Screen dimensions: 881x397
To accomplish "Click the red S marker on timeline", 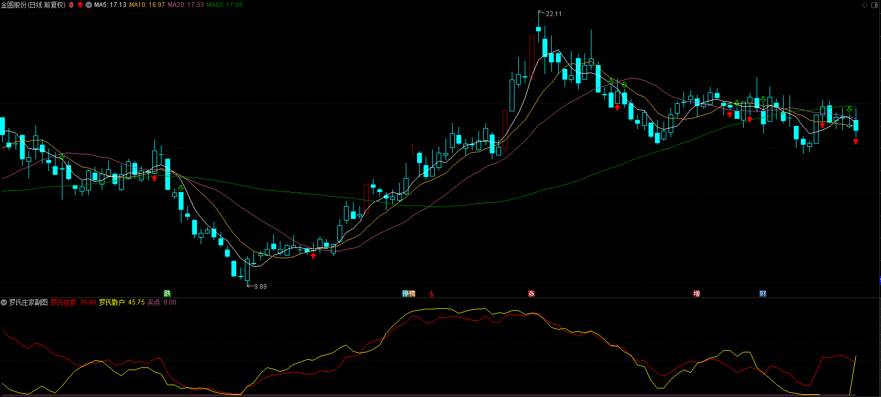I will pos(432,294).
